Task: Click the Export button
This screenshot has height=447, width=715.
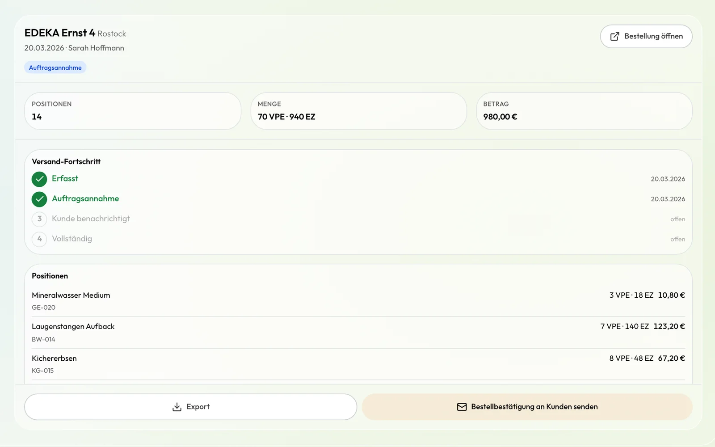Action: [x=191, y=407]
